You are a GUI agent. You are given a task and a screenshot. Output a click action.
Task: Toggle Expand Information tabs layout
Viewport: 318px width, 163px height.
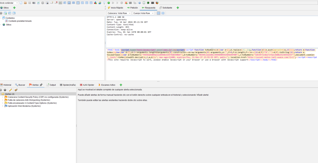(69, 3)
